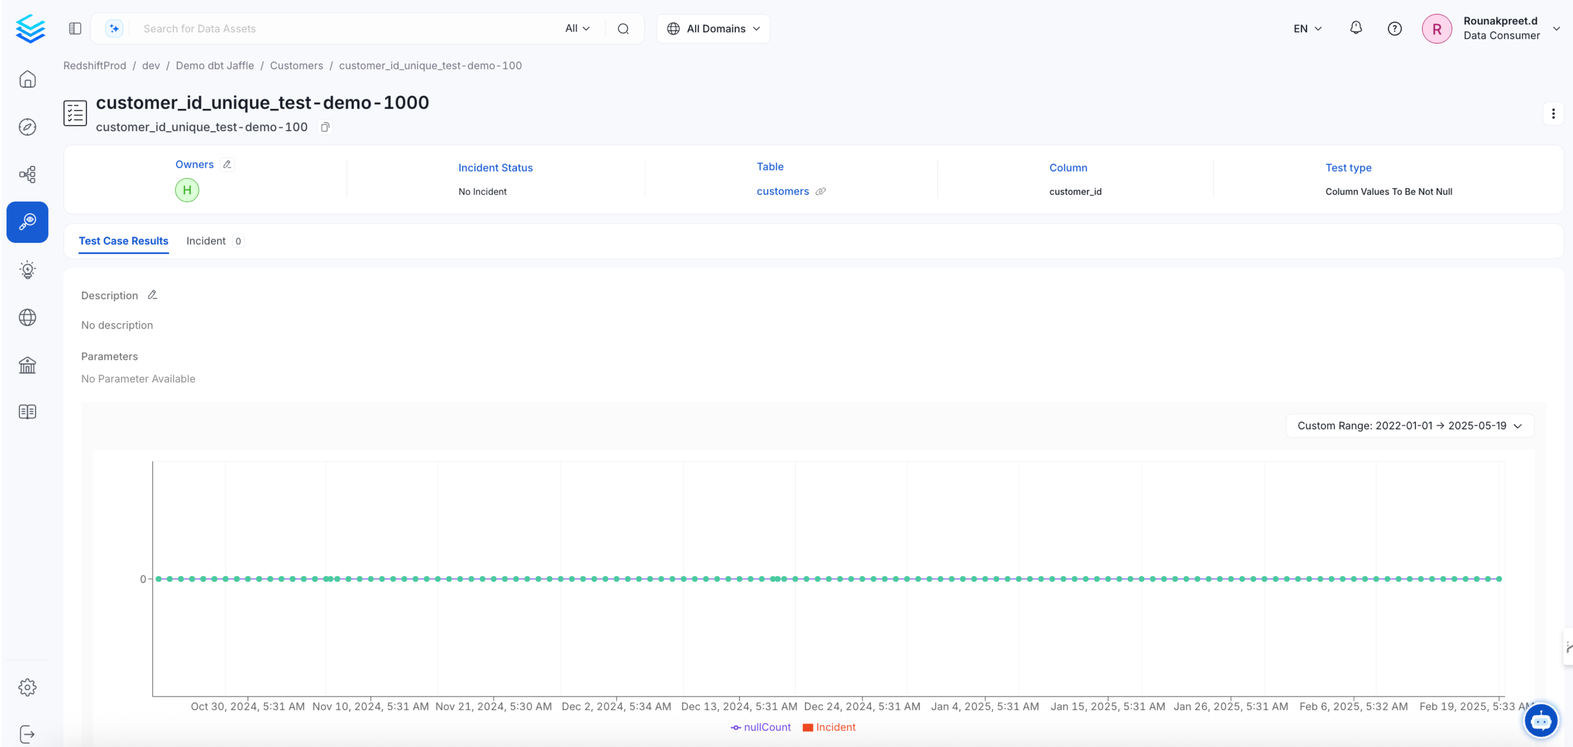Viewport: 1573px width, 747px height.
Task: Open Insights via the lightbulb icon
Action: pos(27,269)
